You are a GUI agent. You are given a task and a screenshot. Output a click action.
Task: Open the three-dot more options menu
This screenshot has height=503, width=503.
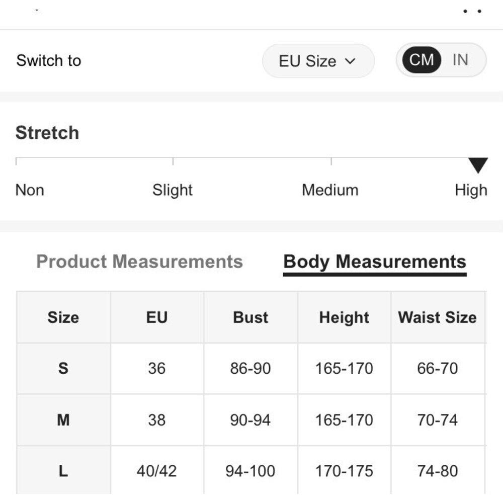pyautogui.click(x=472, y=11)
